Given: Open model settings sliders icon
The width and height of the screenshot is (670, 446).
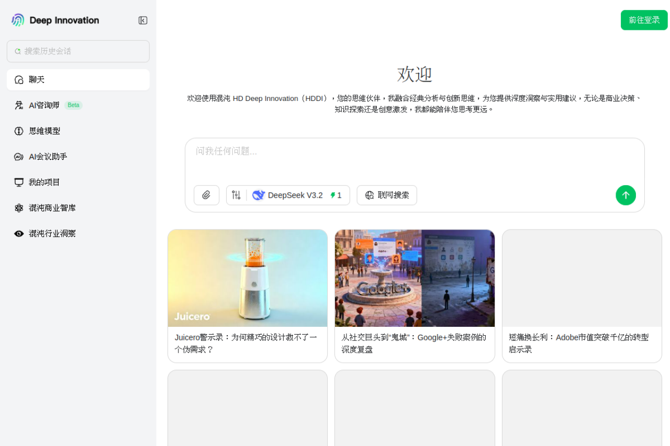Looking at the screenshot, I should (236, 195).
